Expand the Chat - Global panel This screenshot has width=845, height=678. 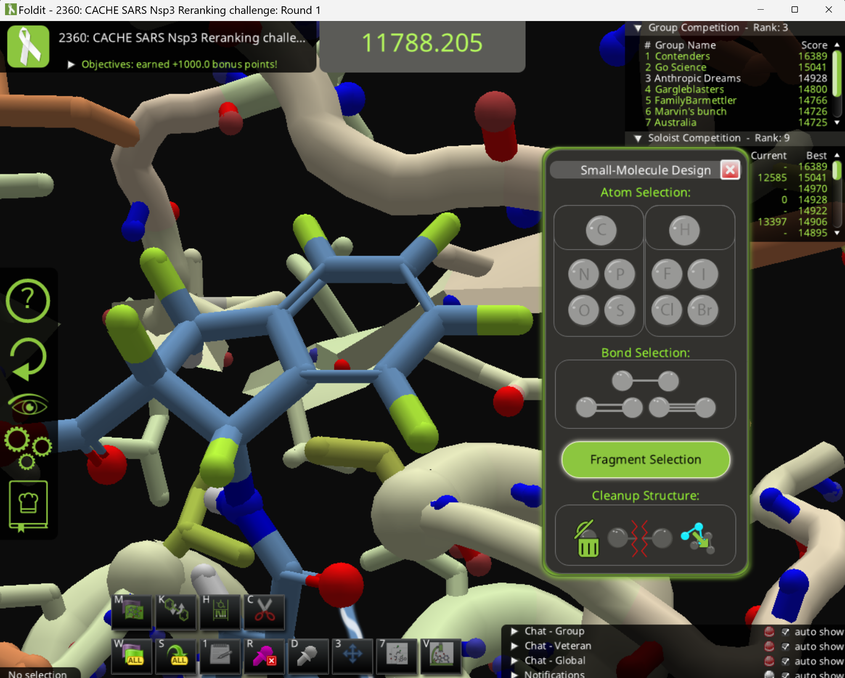click(x=514, y=661)
